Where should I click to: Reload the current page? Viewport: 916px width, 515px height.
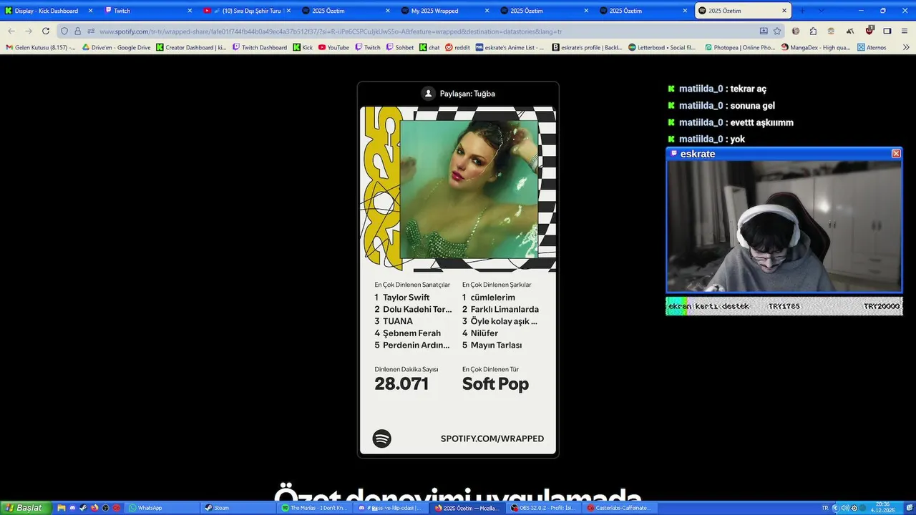pyautogui.click(x=46, y=31)
